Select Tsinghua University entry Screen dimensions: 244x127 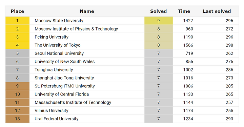coord(54,70)
